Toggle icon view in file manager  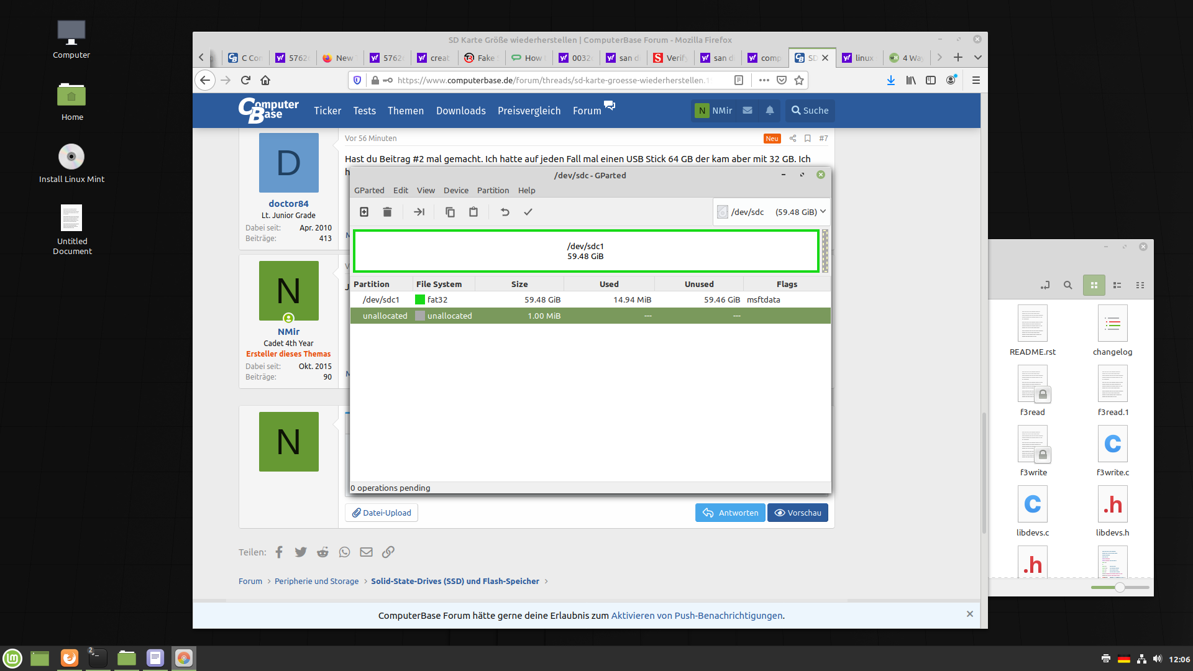1094,285
